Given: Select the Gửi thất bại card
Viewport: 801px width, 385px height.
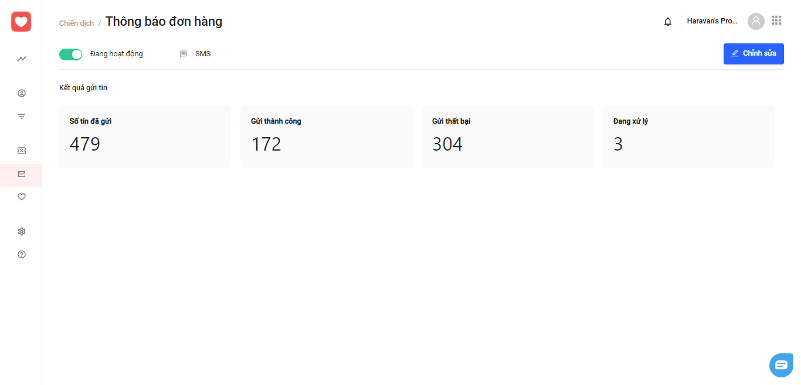Looking at the screenshot, I should 507,137.
